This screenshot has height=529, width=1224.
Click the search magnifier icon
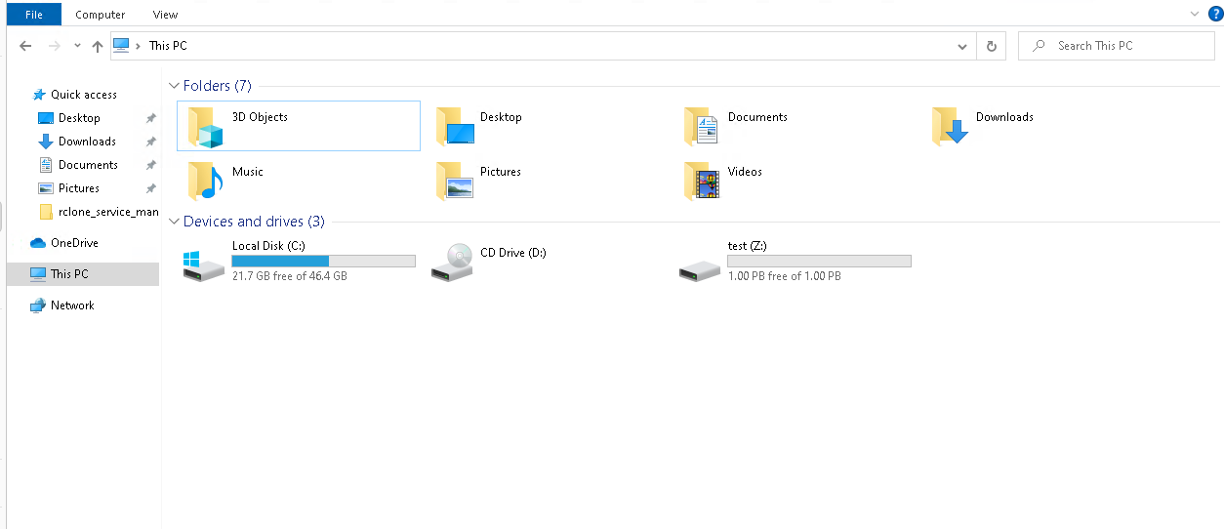click(x=1040, y=46)
